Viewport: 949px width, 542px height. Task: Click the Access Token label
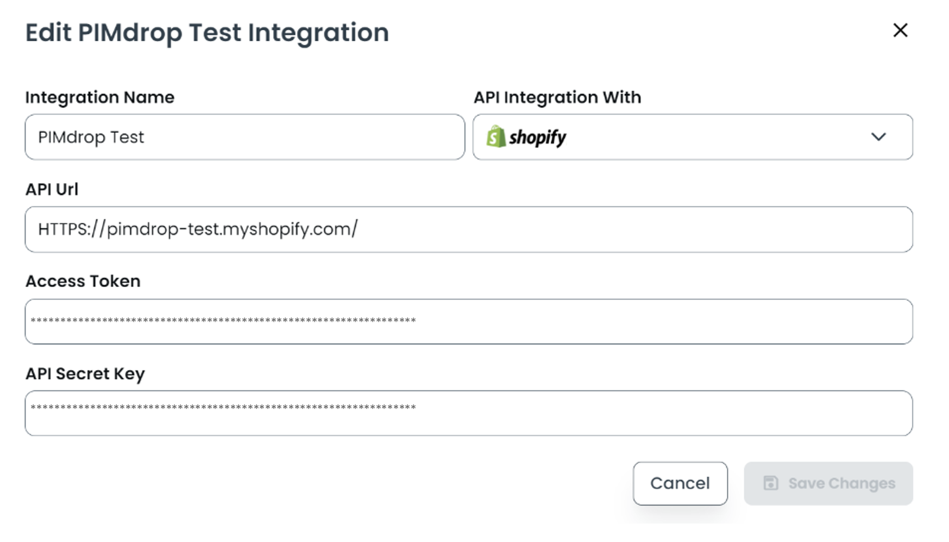pyautogui.click(x=83, y=281)
